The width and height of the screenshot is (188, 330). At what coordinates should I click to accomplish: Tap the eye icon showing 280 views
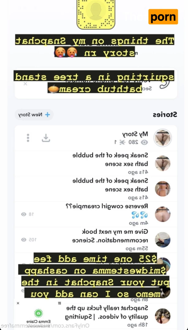(x=144, y=142)
